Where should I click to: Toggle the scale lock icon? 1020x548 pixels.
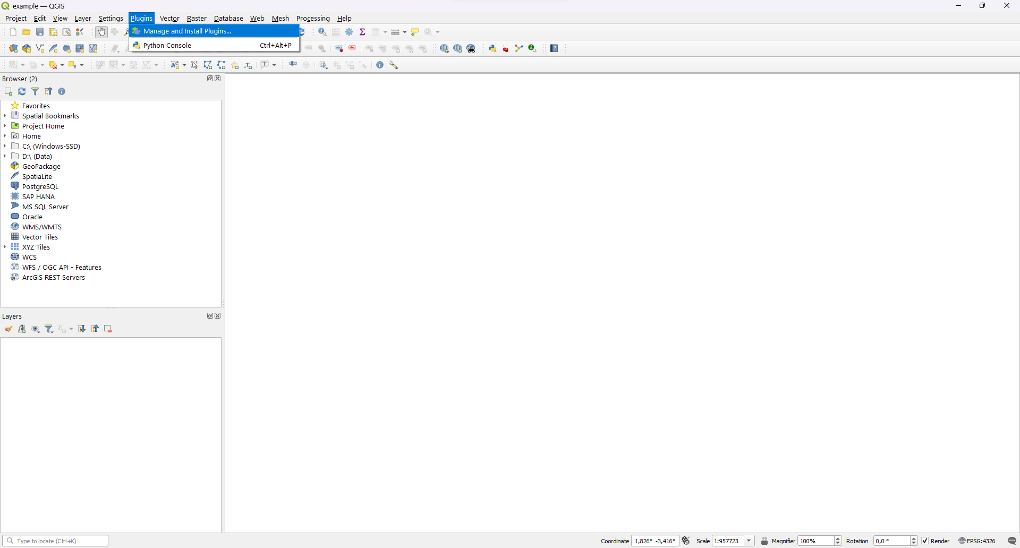pos(764,541)
